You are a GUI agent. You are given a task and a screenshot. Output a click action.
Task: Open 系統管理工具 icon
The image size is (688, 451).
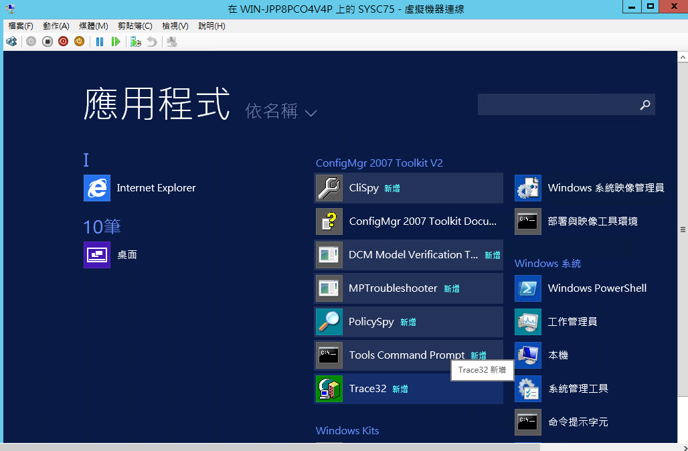tap(528, 389)
